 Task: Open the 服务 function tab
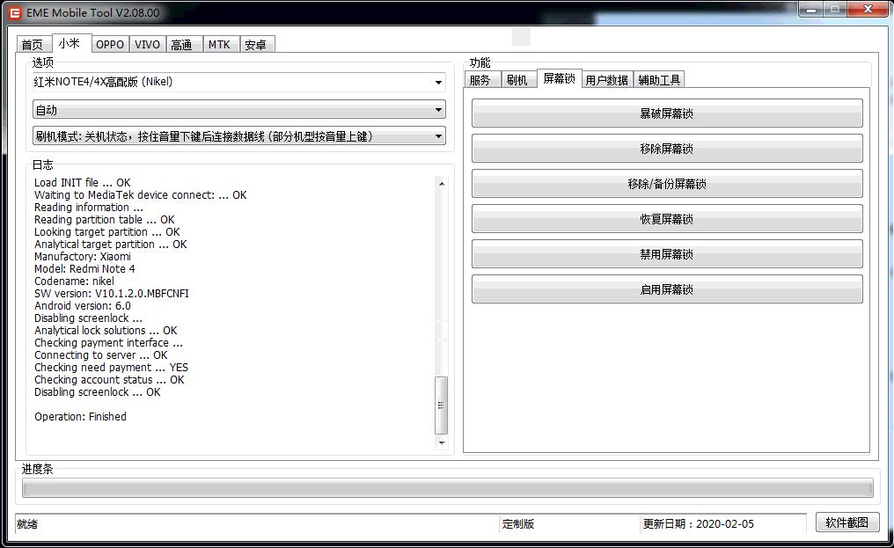[482, 80]
